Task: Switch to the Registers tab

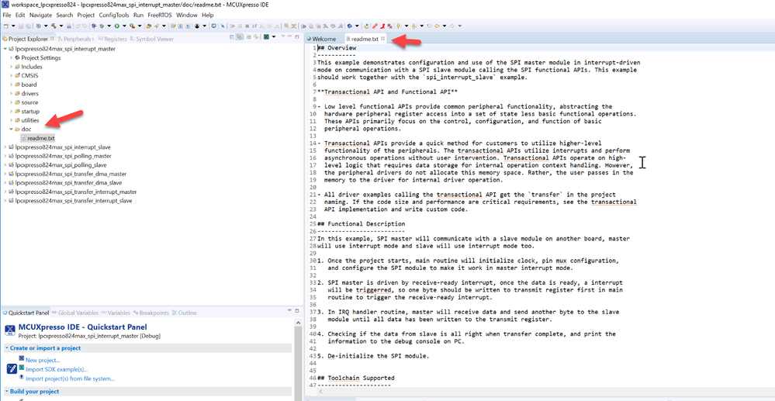Action: pos(112,39)
